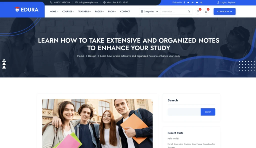Click the sidebar search input field
The width and height of the screenshot is (256, 148).
pyautogui.click(x=184, y=112)
